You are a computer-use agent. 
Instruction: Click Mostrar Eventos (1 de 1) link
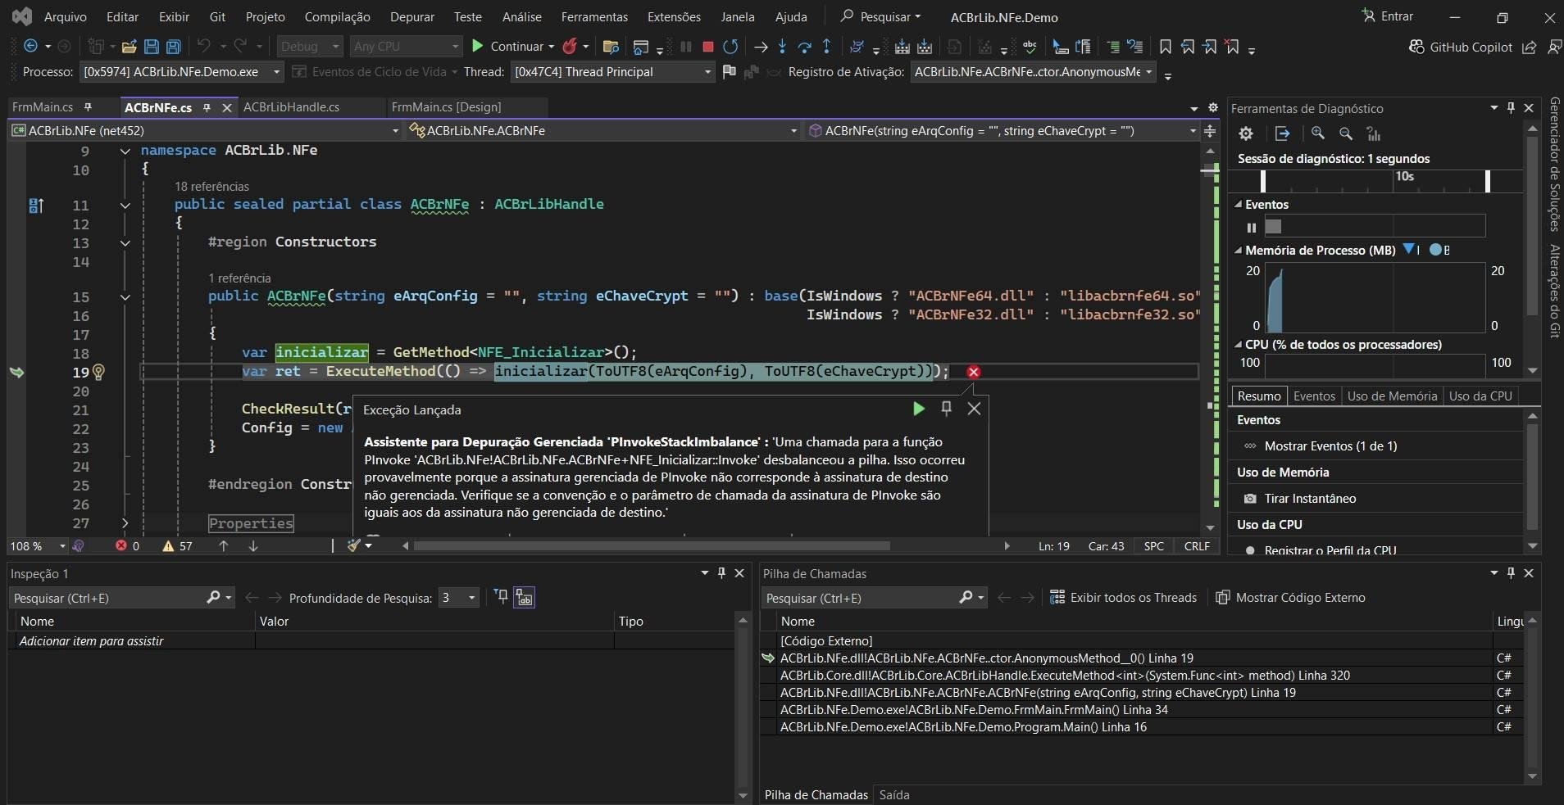1330,446
